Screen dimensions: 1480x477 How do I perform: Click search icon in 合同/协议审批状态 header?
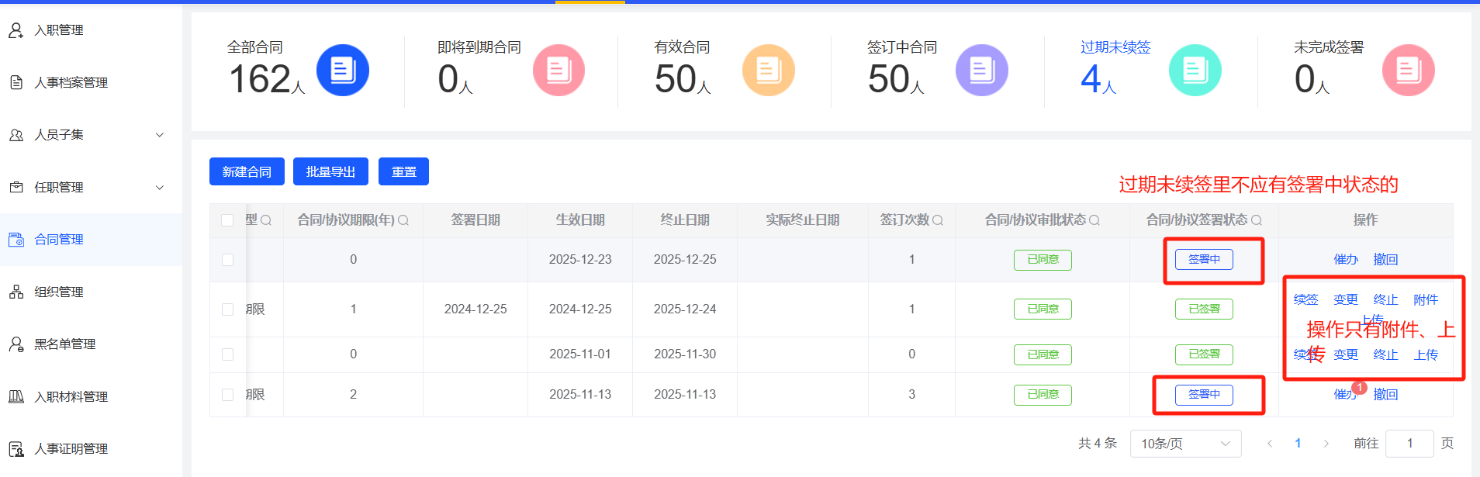pyautogui.click(x=1094, y=220)
